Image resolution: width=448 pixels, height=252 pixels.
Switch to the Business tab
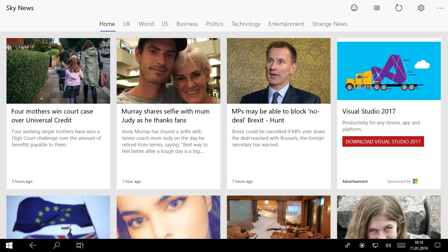187,24
